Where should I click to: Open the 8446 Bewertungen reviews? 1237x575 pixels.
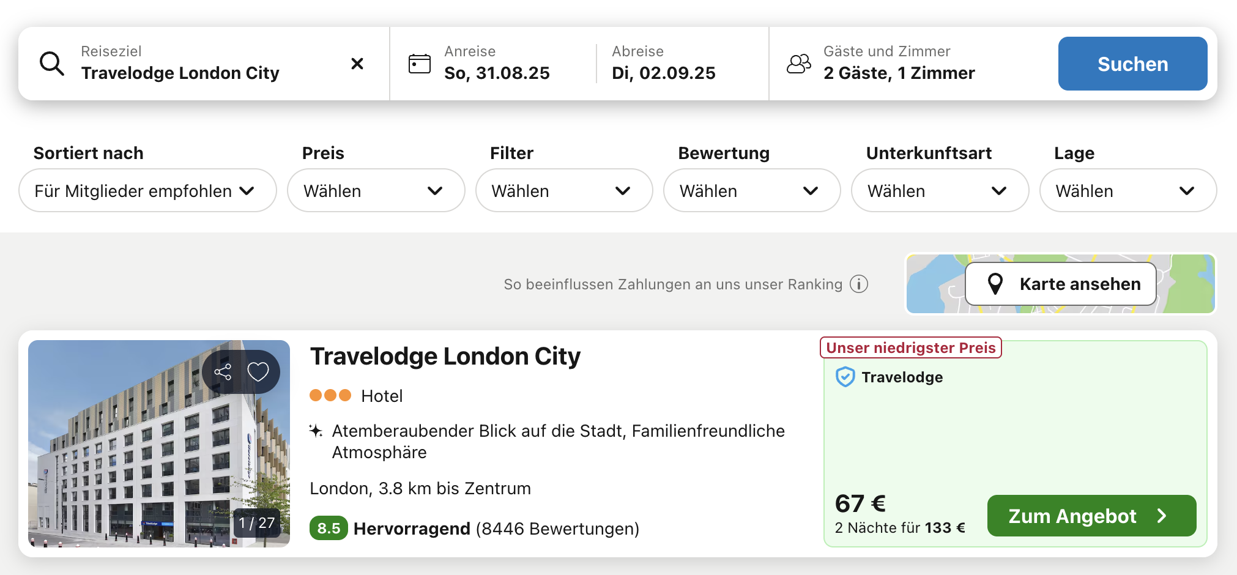pos(557,529)
